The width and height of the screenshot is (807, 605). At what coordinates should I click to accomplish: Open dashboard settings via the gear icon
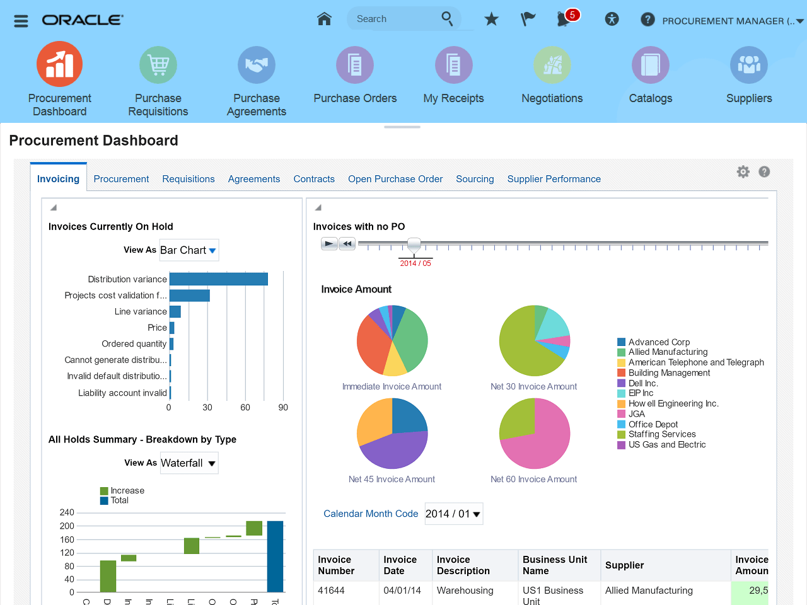click(743, 171)
